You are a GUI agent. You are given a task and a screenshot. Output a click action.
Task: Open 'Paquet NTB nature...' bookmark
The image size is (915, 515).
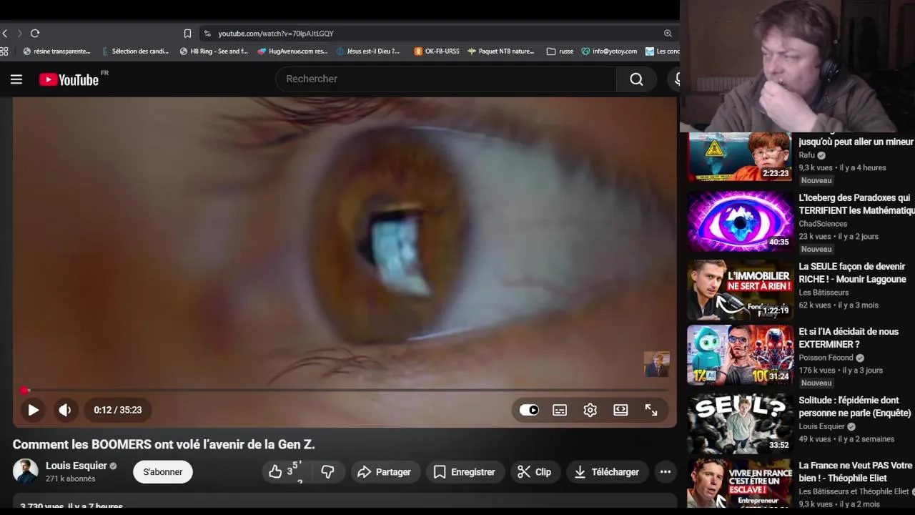(501, 51)
